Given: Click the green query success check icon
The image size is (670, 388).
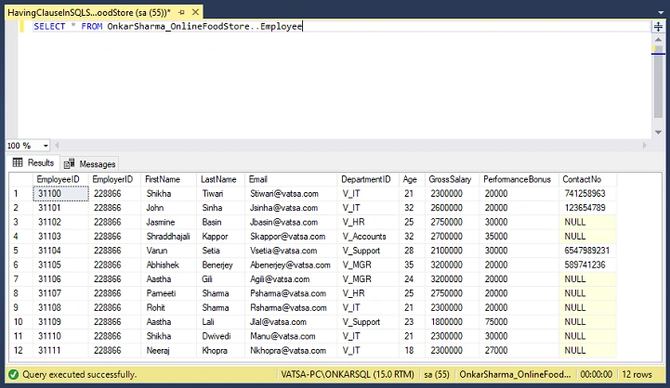Looking at the screenshot, I should pos(14,374).
